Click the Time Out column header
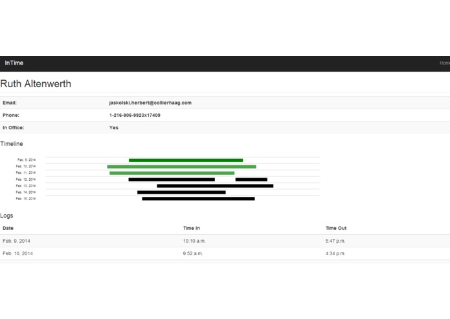Viewport: 450px width, 319px height. (x=336, y=229)
